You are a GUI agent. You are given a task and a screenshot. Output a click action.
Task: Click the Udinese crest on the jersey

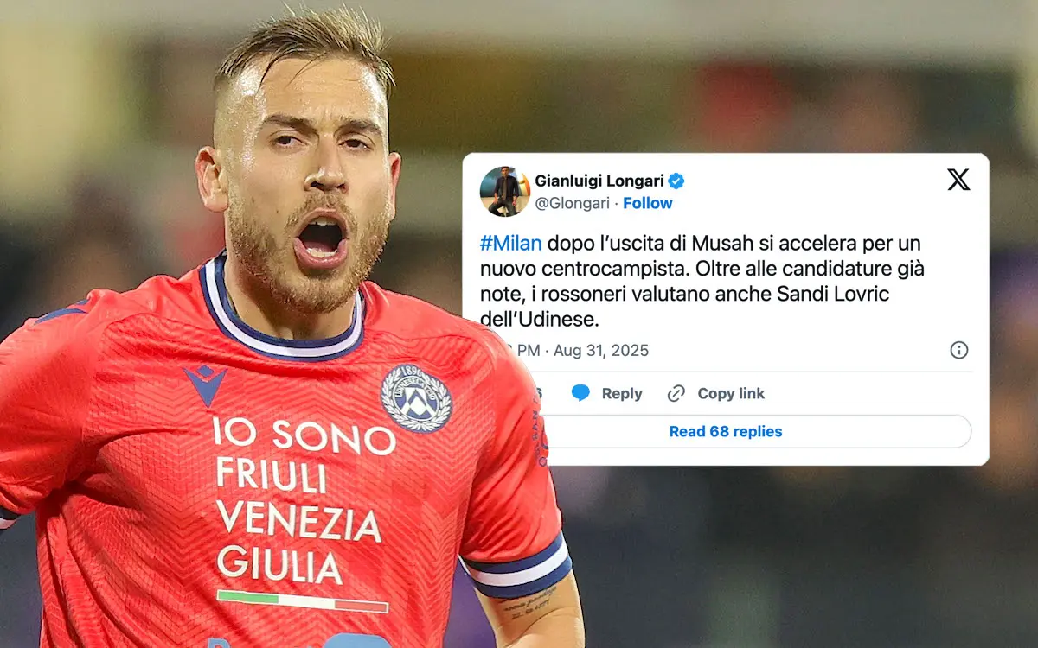pyautogui.click(x=416, y=398)
